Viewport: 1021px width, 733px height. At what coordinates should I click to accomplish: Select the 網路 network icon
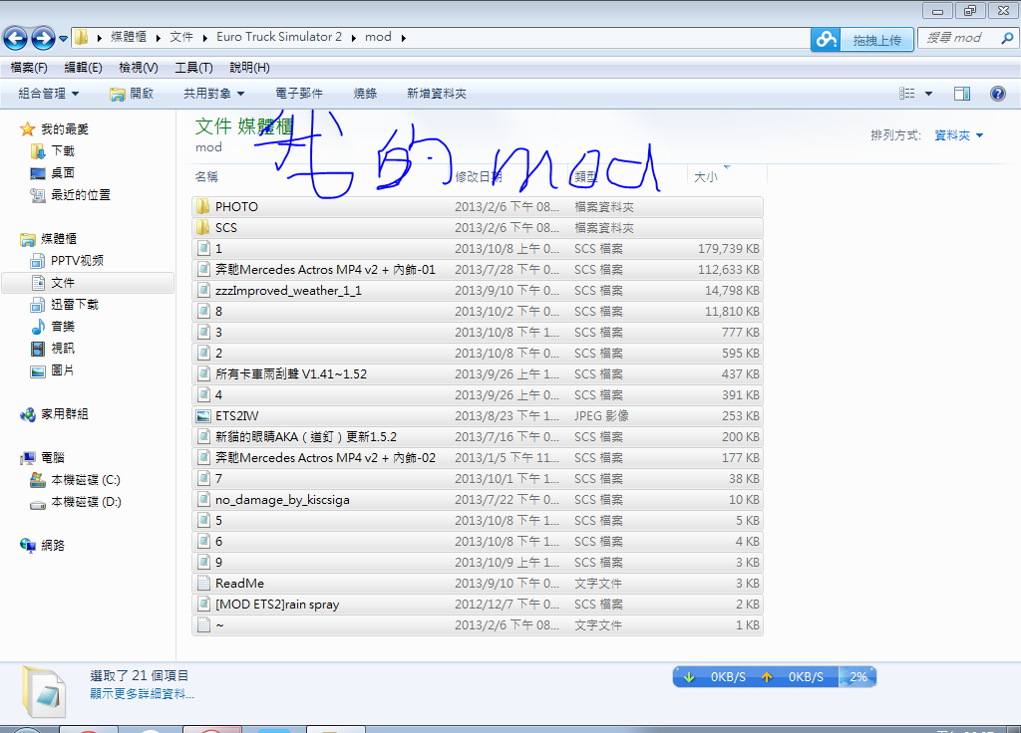point(27,546)
